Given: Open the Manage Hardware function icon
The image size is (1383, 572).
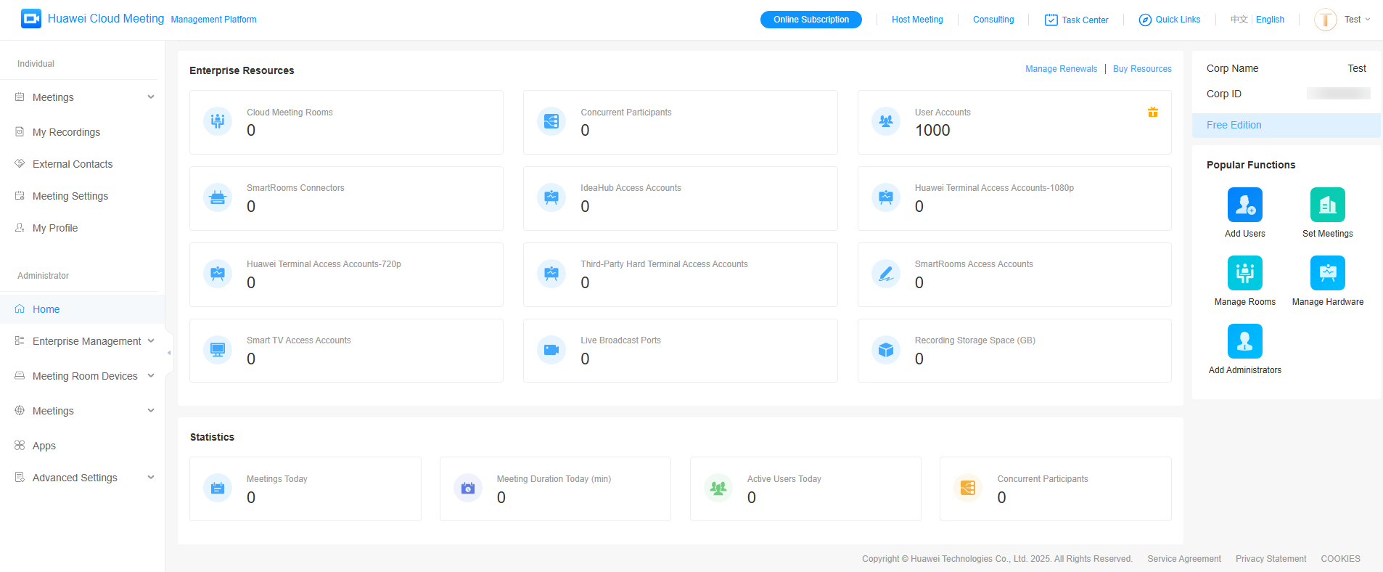Looking at the screenshot, I should point(1328,273).
